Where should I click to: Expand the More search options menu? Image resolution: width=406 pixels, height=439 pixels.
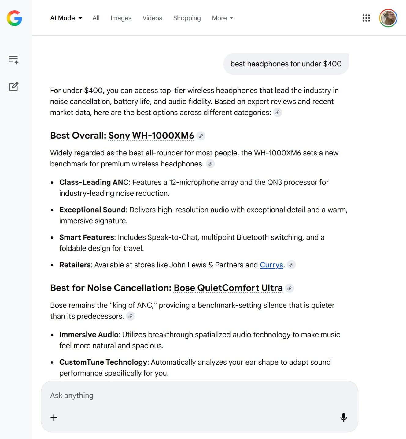point(222,18)
